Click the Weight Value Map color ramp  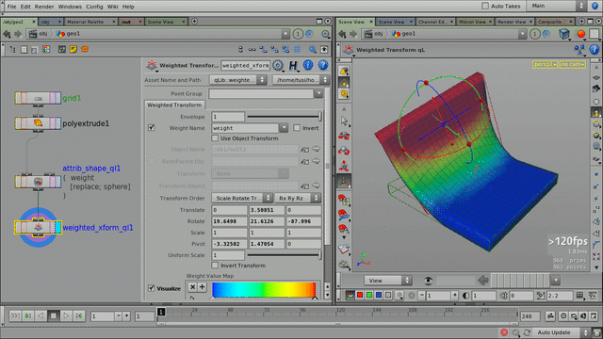pos(264,289)
